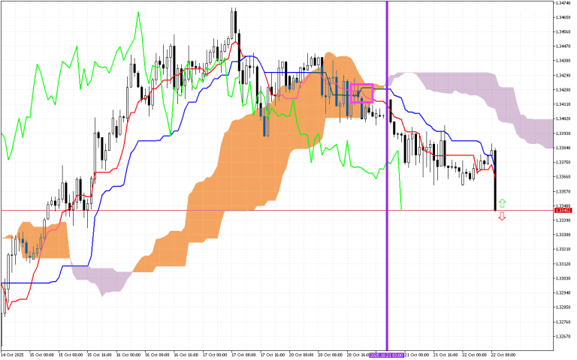Select the purple vertical line on chart
The width and height of the screenshot is (577, 360).
pyautogui.click(x=387, y=176)
